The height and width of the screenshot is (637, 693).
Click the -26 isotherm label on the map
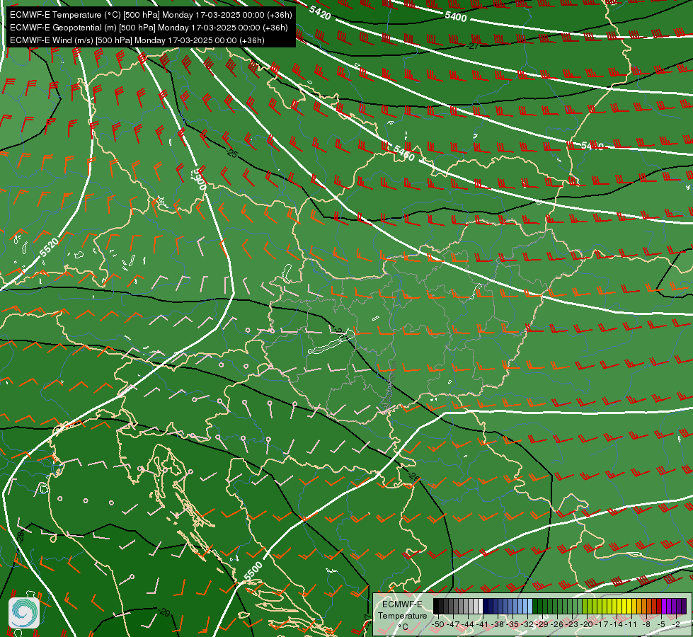point(413,476)
